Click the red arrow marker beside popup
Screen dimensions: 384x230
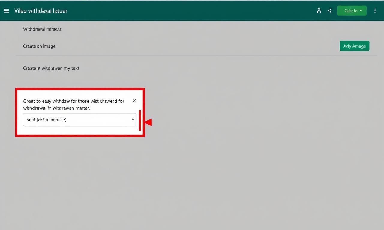(148, 122)
